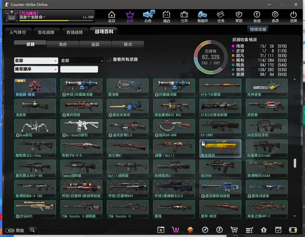Image resolution: width=305 pixels, height=237 pixels.
Task: Click the scroll up arrow of weapon list
Action: (295, 79)
